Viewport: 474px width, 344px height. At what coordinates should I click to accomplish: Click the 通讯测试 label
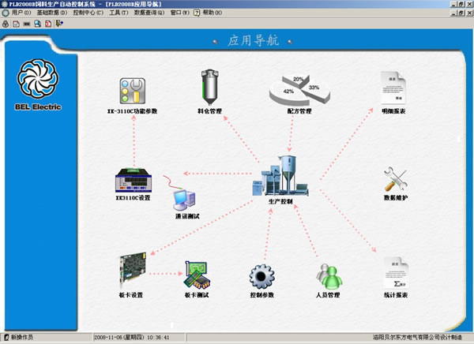tap(187, 216)
